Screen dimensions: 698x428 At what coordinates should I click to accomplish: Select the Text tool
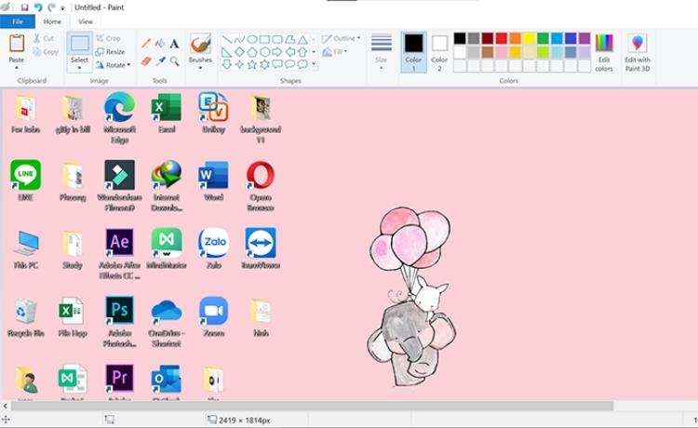click(174, 43)
